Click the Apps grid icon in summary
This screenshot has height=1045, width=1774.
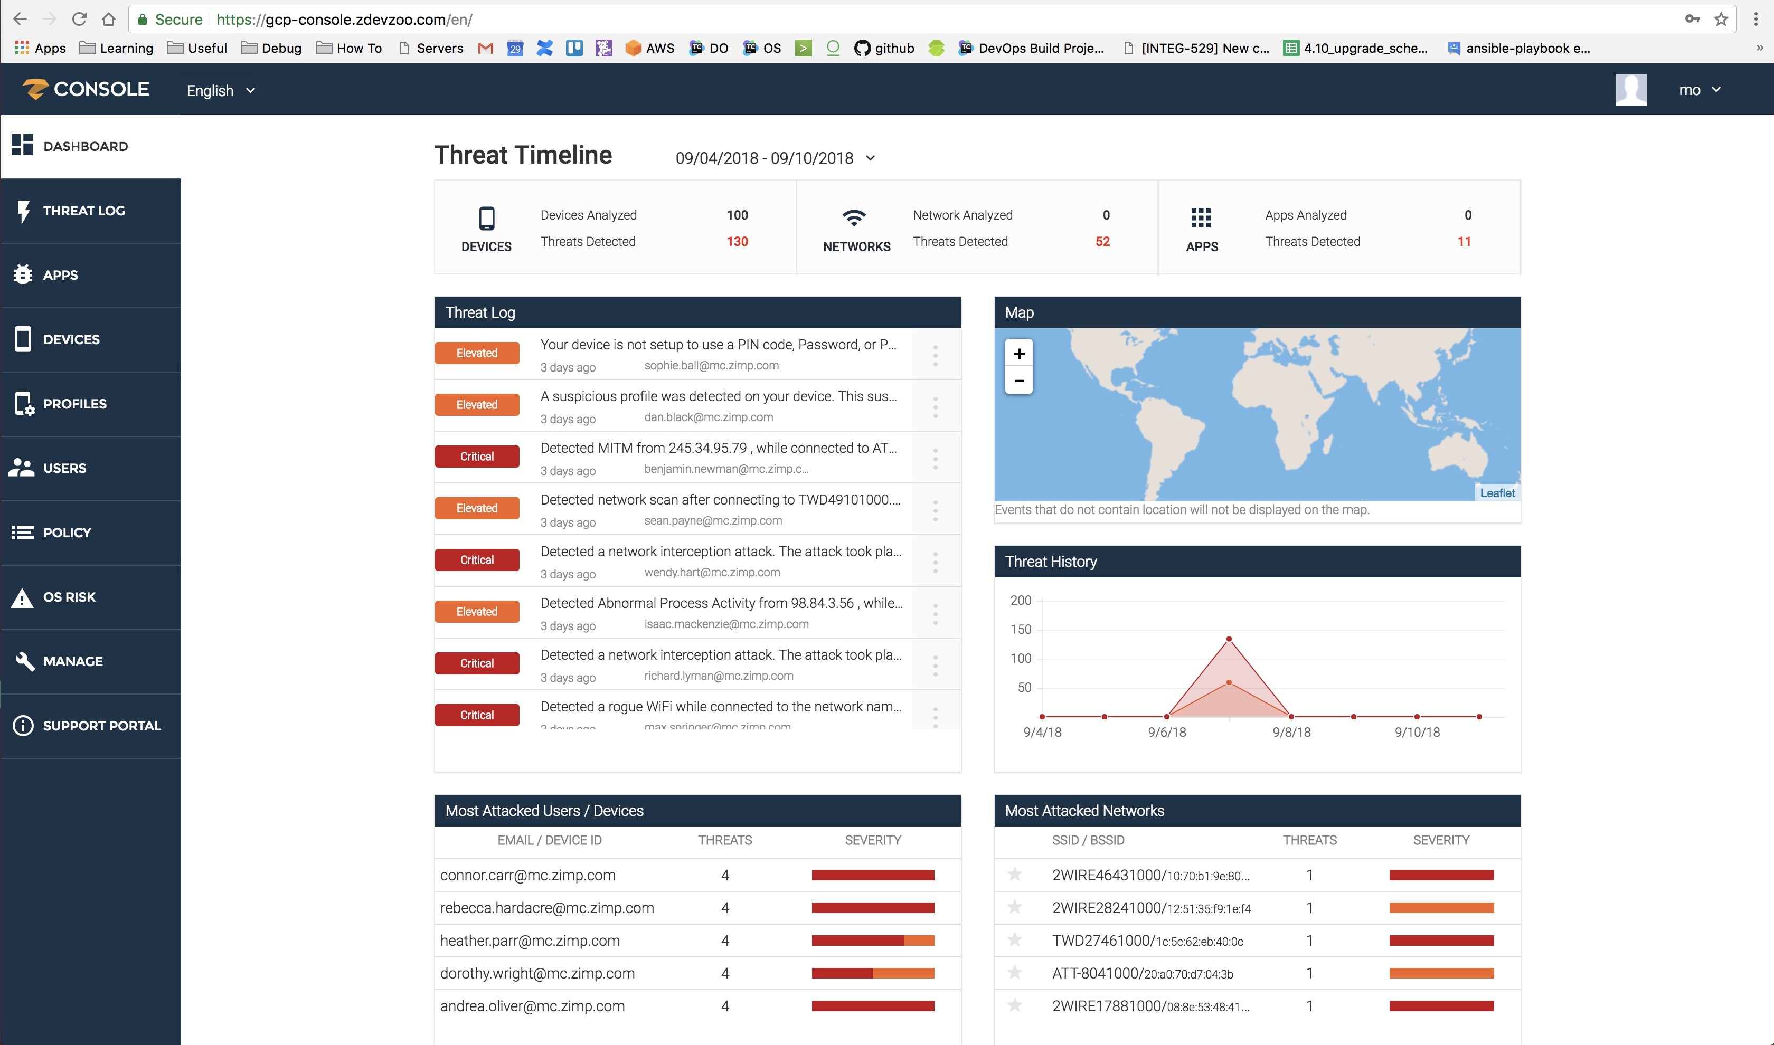1201,217
